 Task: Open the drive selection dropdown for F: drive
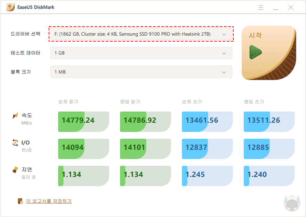click(x=141, y=34)
